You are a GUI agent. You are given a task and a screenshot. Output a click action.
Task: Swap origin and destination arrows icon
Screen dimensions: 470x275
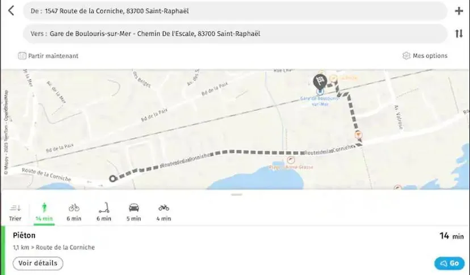click(459, 33)
